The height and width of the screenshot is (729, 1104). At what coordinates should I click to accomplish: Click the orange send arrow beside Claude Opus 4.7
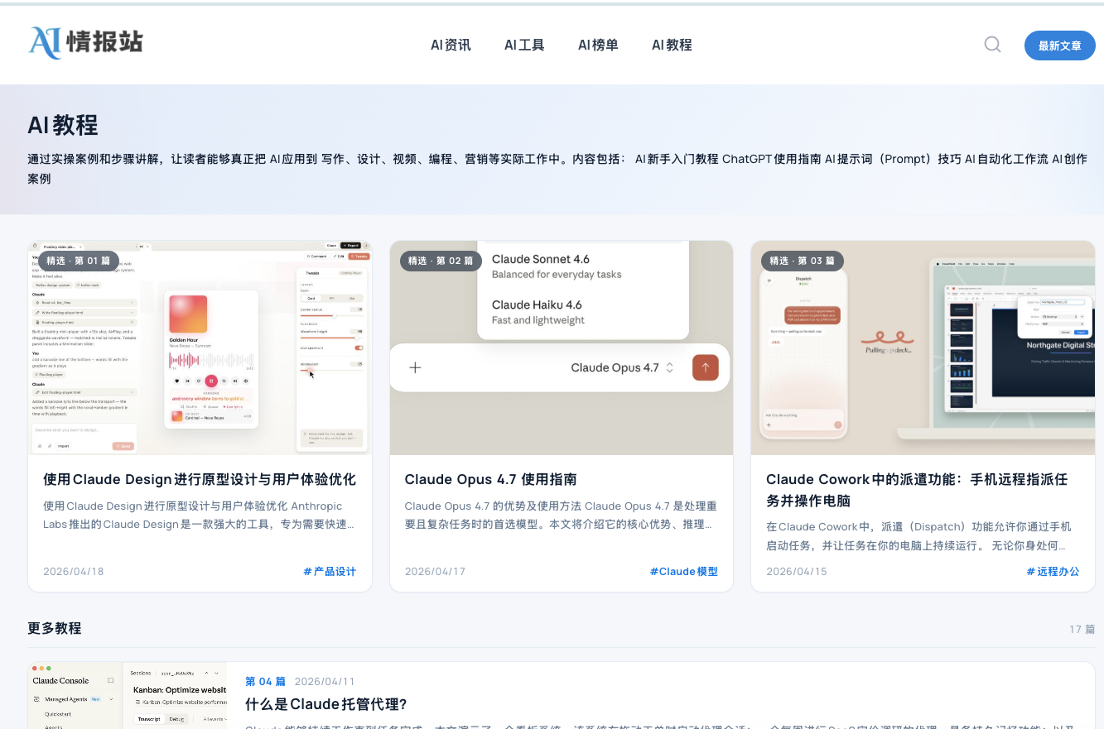point(705,367)
